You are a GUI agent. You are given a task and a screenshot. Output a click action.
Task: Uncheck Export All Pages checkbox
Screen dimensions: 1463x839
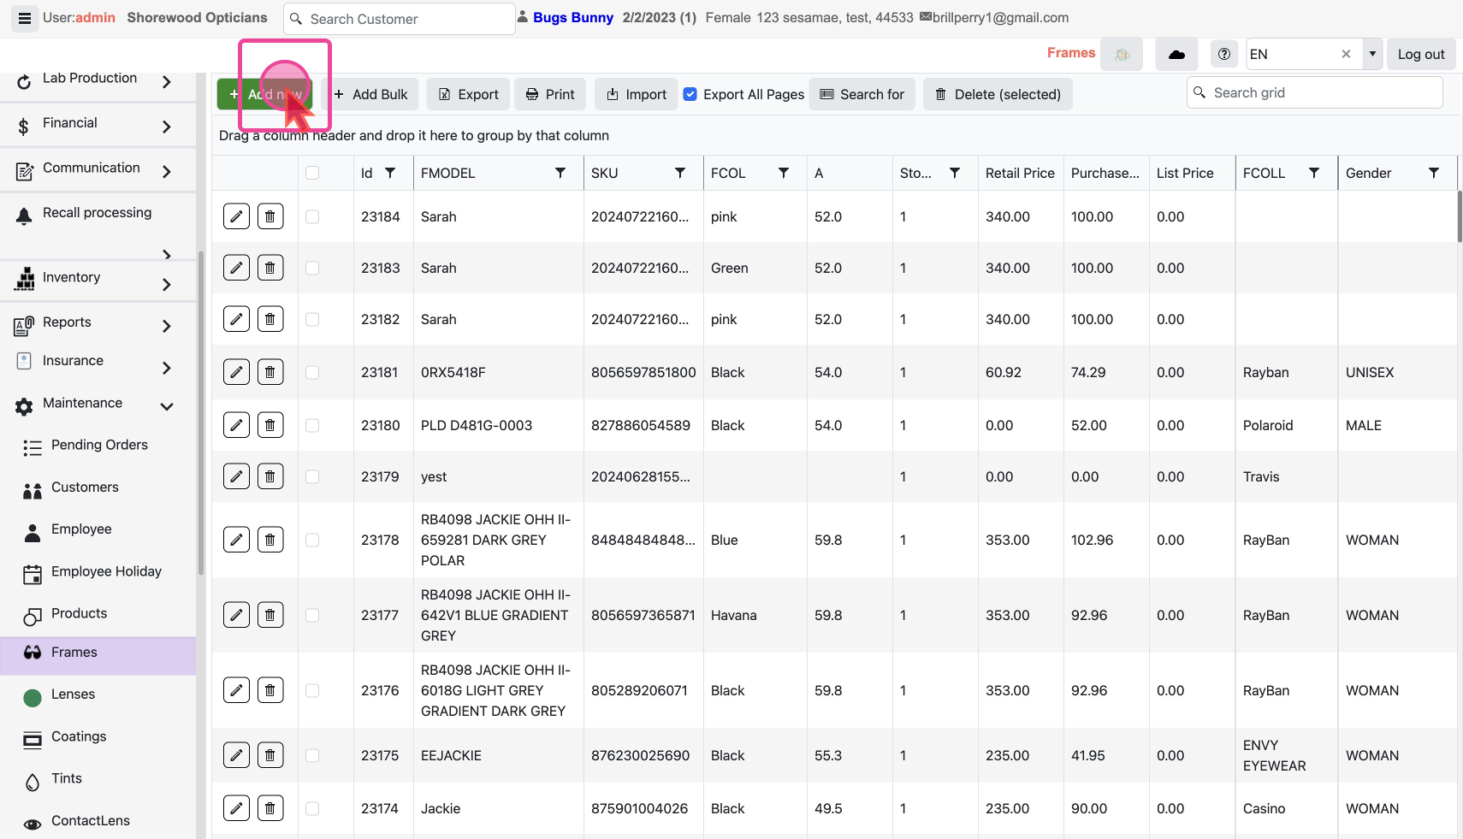tap(690, 94)
